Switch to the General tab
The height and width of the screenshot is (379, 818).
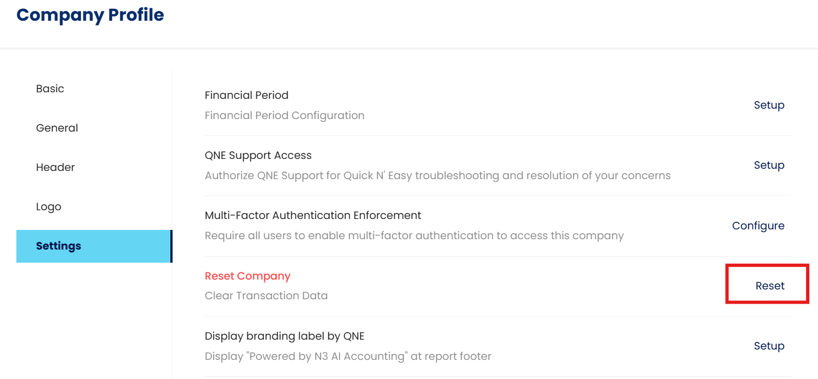coord(57,128)
